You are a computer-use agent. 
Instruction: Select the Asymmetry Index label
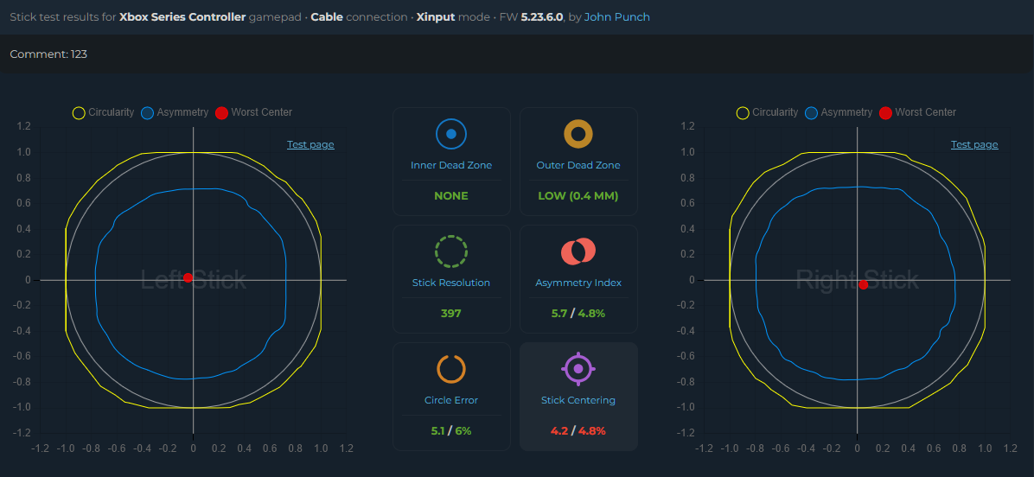[x=578, y=283]
